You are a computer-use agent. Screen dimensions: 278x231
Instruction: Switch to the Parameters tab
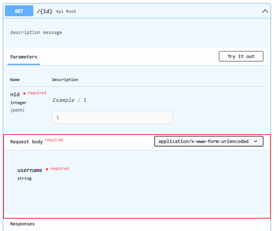click(x=24, y=57)
